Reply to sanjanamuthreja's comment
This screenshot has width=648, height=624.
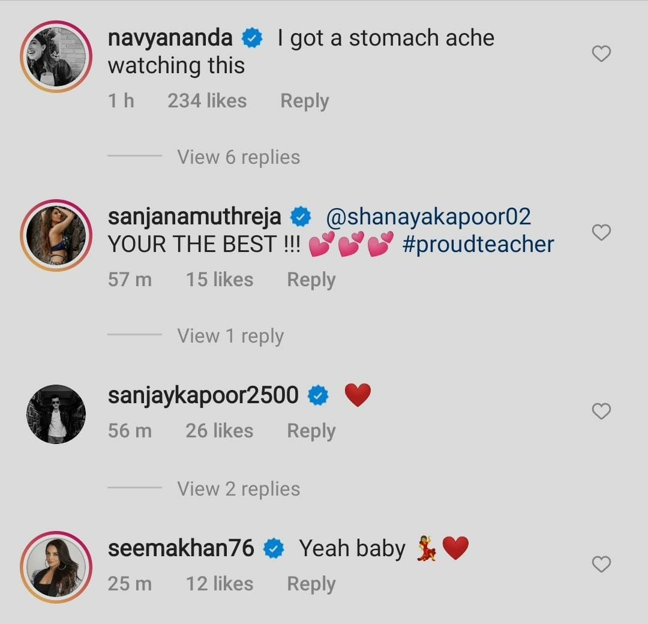click(311, 280)
